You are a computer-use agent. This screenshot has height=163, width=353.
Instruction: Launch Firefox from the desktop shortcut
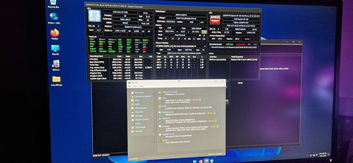coord(54,34)
